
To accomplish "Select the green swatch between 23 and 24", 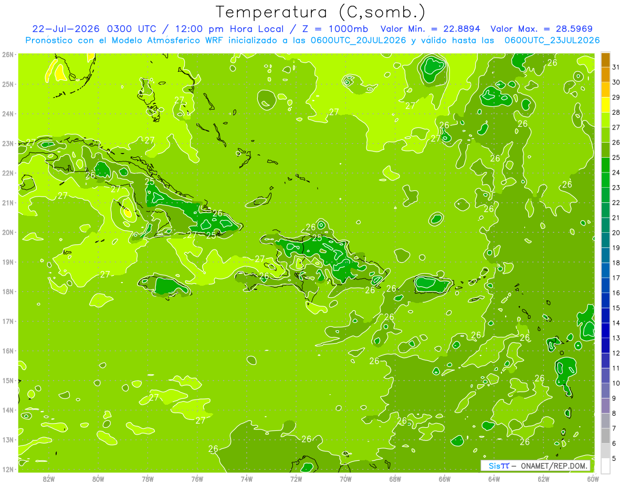I will [x=605, y=180].
